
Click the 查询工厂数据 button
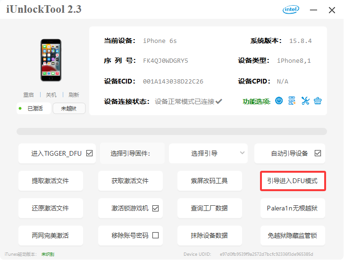(x=210, y=208)
